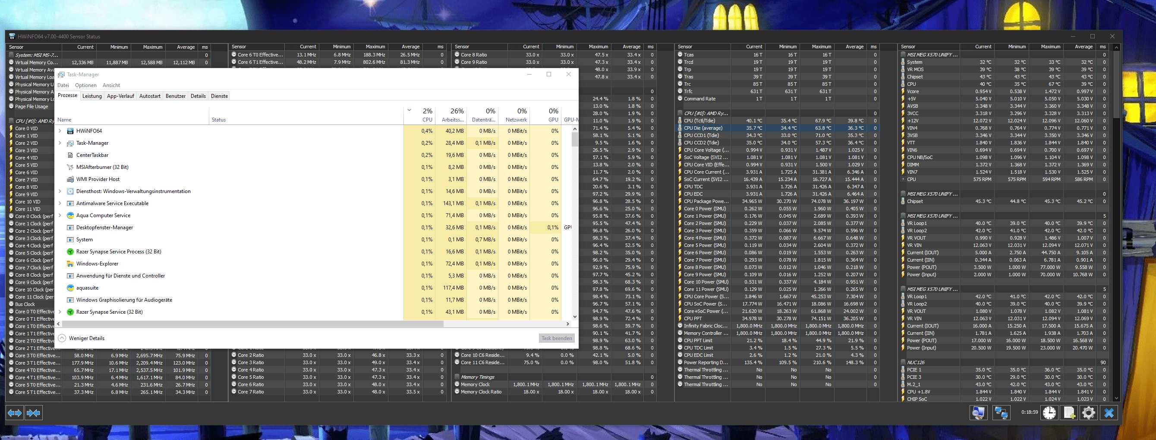This screenshot has width=1156, height=440.
Task: Open HWiNFO summary monitor-with-magnifier icon
Action: 978,412
